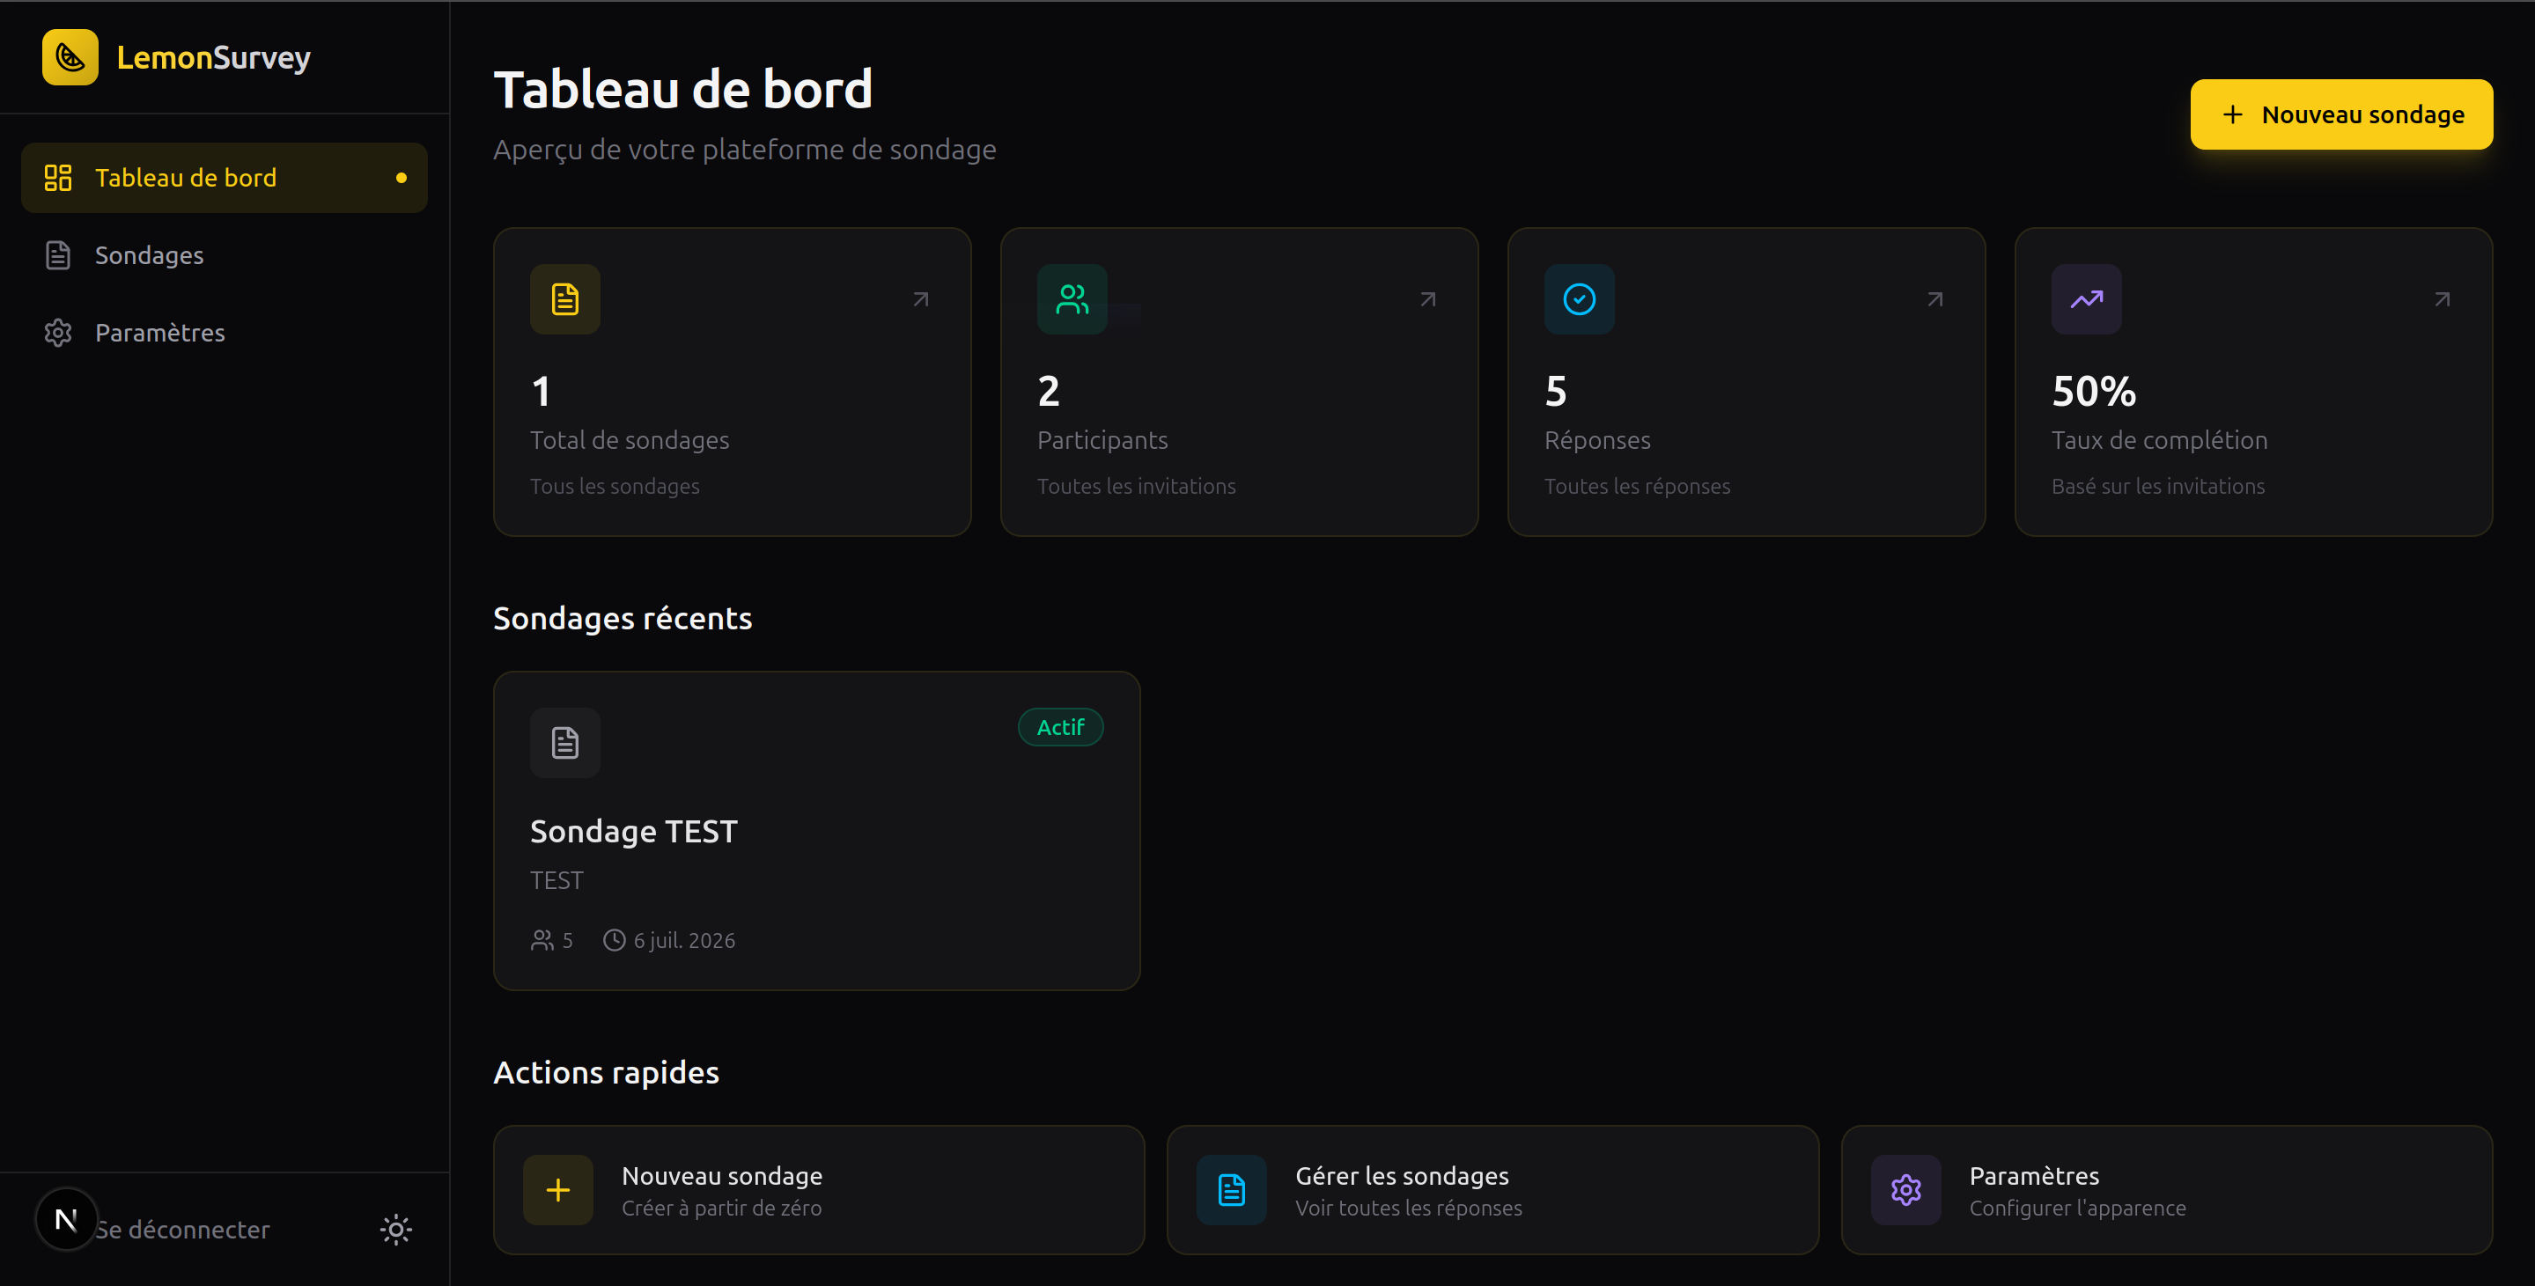This screenshot has width=2535, height=1286.
Task: Toggle light theme with the sun icon
Action: tap(395, 1229)
